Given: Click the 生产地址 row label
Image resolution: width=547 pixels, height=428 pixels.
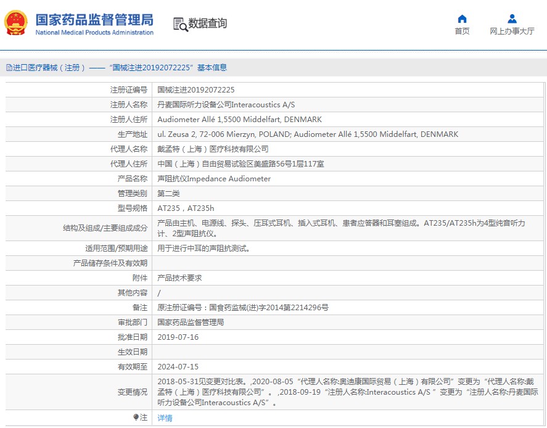Looking at the screenshot, I should pyautogui.click(x=133, y=134).
